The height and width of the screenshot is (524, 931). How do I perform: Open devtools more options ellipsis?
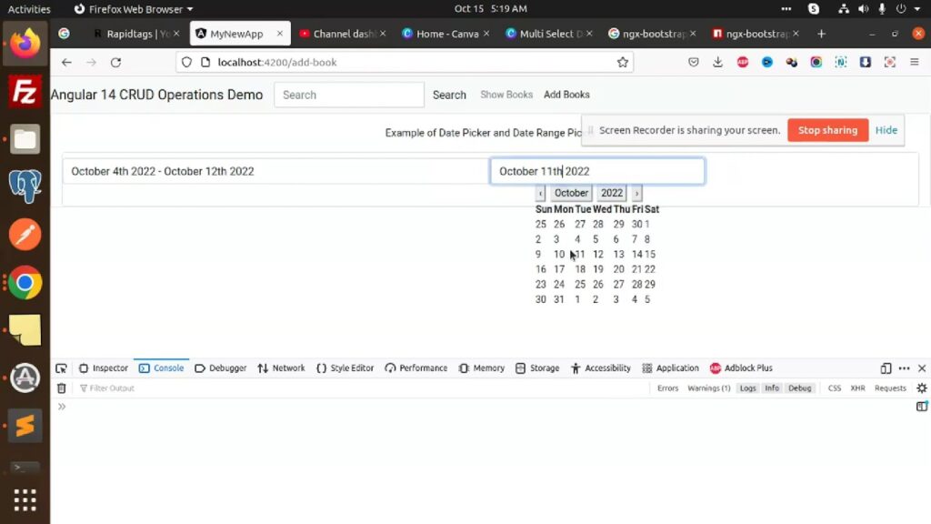905,368
